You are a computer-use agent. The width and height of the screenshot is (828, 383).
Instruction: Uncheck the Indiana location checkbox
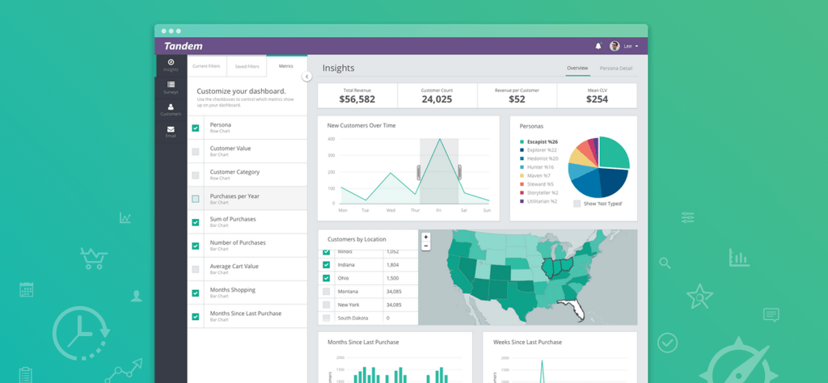point(327,265)
